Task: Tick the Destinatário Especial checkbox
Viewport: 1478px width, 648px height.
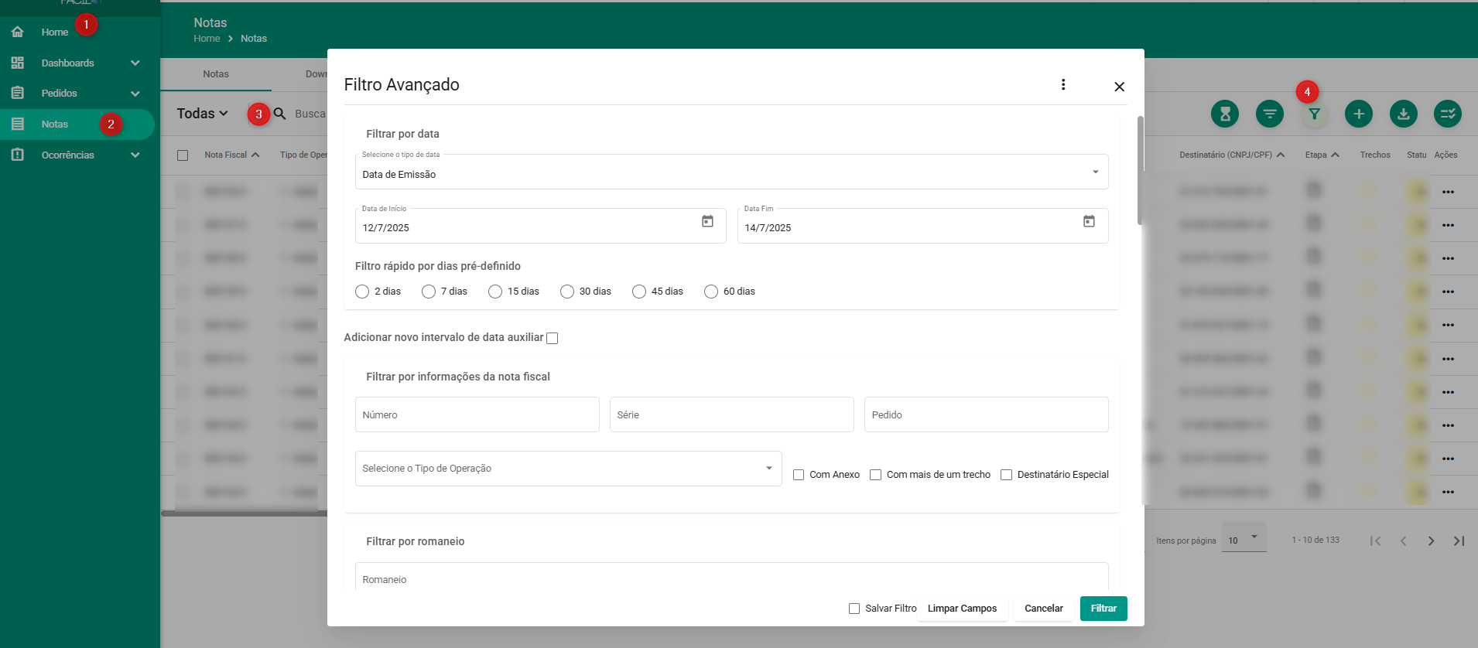Action: coord(1006,475)
